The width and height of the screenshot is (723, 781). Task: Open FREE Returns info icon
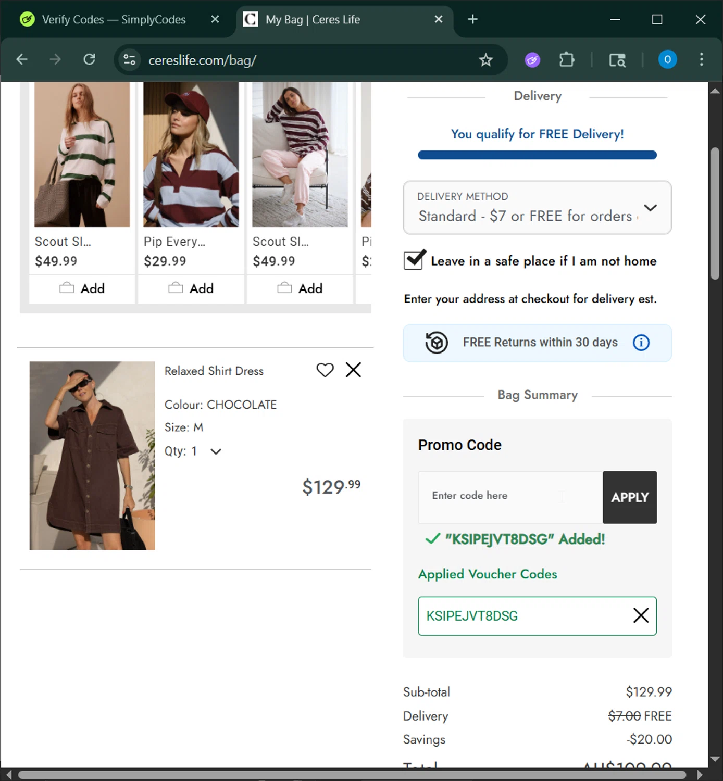tap(641, 343)
